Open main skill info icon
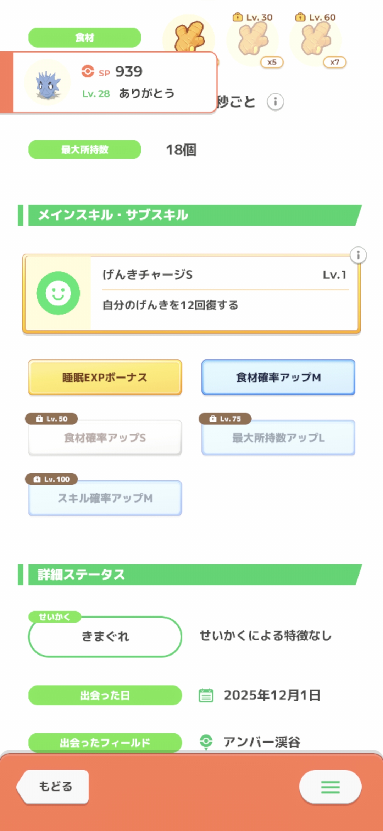 358,255
